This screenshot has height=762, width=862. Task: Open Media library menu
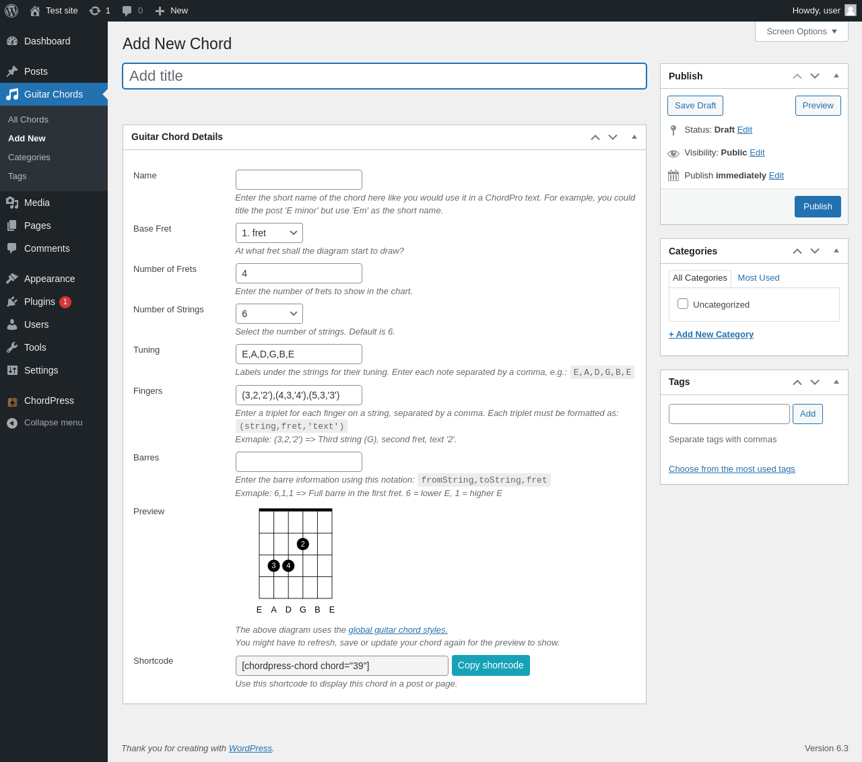[x=54, y=203]
